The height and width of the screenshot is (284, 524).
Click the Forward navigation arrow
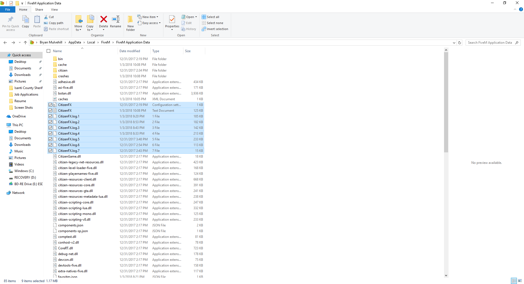point(13,42)
